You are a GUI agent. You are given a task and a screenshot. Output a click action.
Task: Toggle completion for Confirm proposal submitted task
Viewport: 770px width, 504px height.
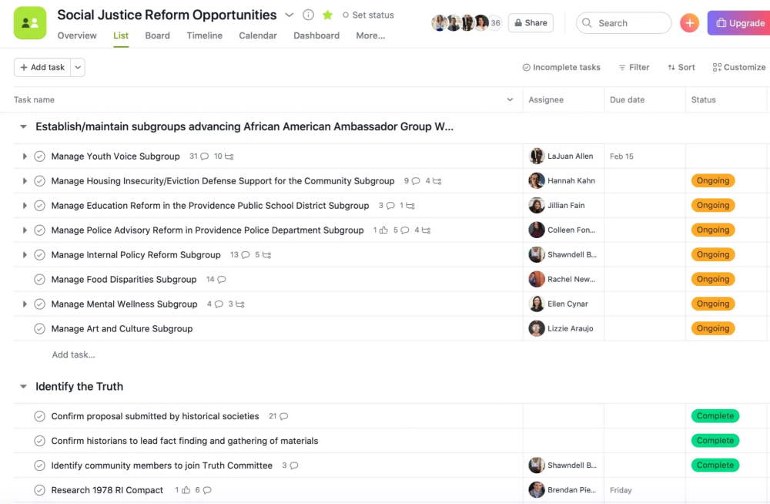pos(40,416)
